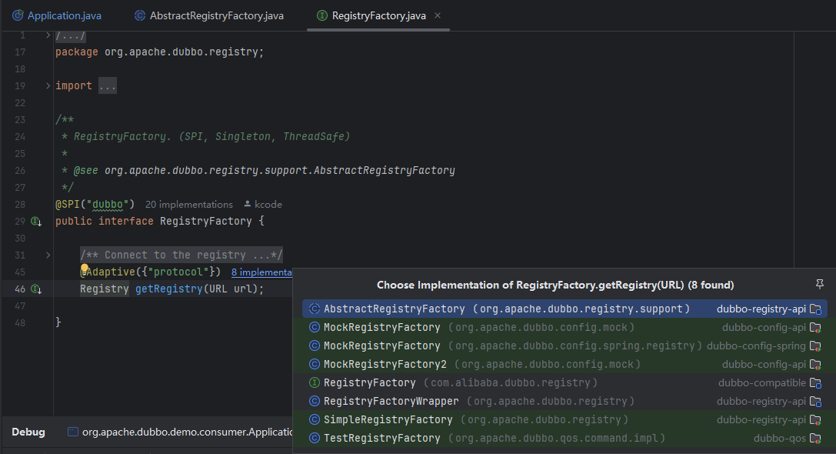Select TestRegistryFactory implementation entry
Image resolution: width=836 pixels, height=454 pixels.
coord(381,439)
